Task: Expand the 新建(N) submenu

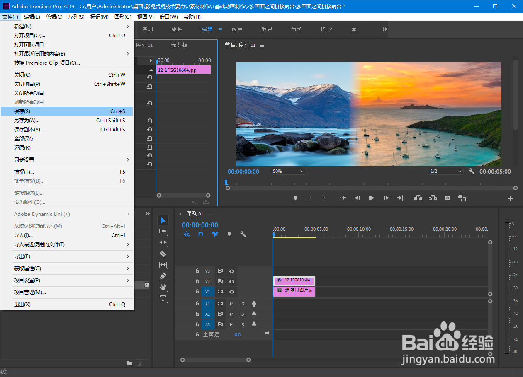Action: 67,26
